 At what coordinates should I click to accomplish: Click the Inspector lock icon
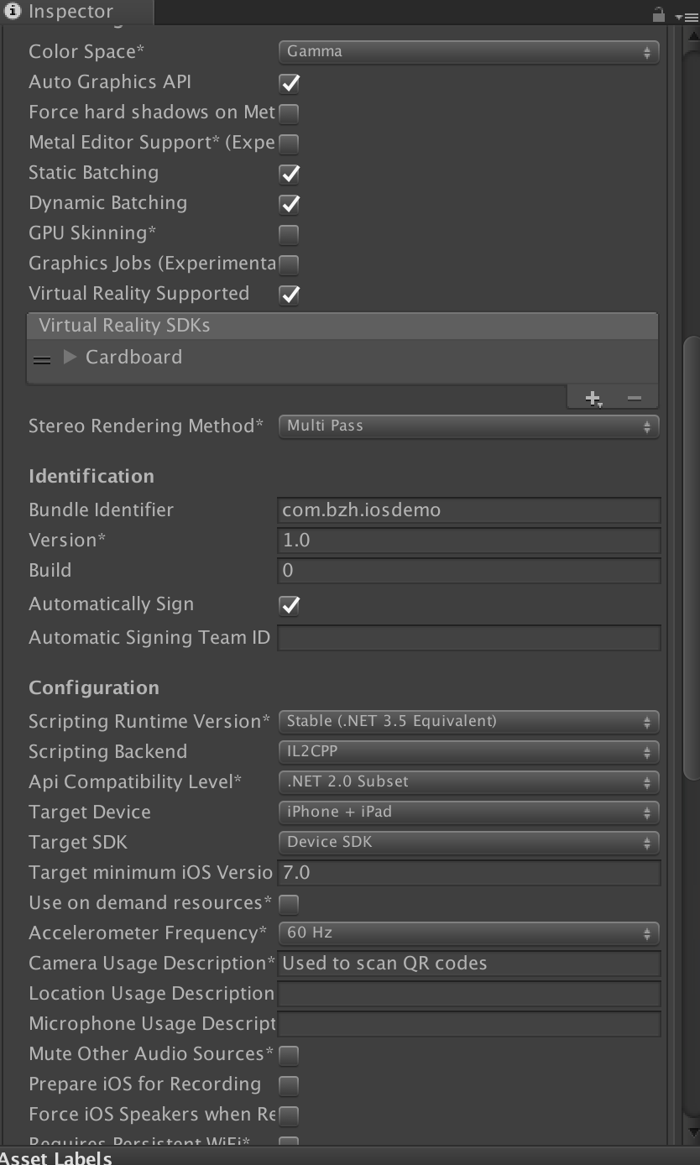coord(659,14)
